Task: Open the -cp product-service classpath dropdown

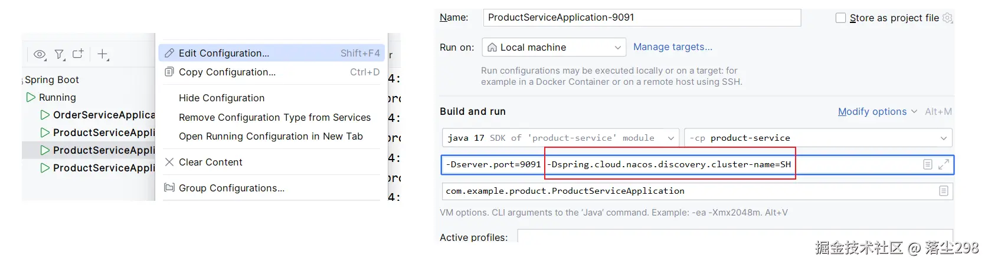Action: coord(817,138)
